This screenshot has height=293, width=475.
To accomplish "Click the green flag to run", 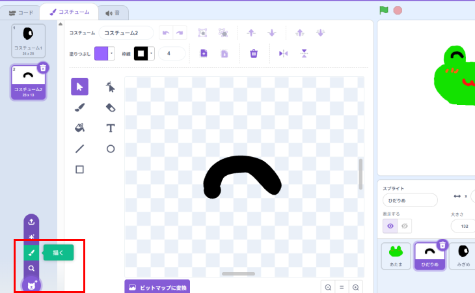I will click(384, 10).
